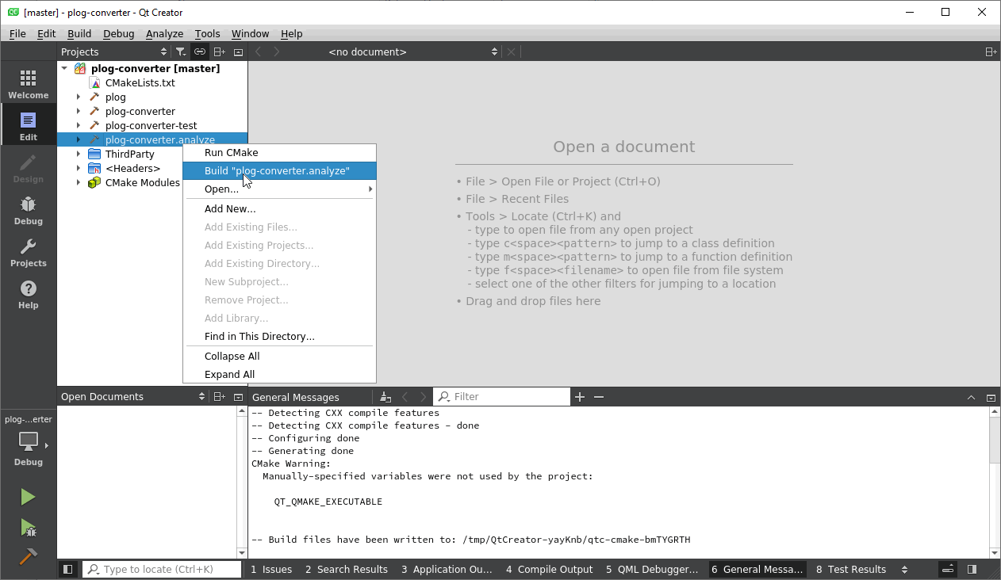Open the Debug menu in the menu bar
Image resolution: width=1001 pixels, height=580 pixels.
coord(119,33)
